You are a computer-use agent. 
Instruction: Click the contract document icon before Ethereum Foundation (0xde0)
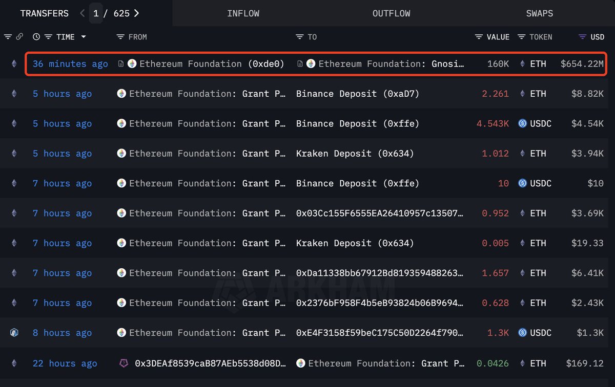[121, 64]
